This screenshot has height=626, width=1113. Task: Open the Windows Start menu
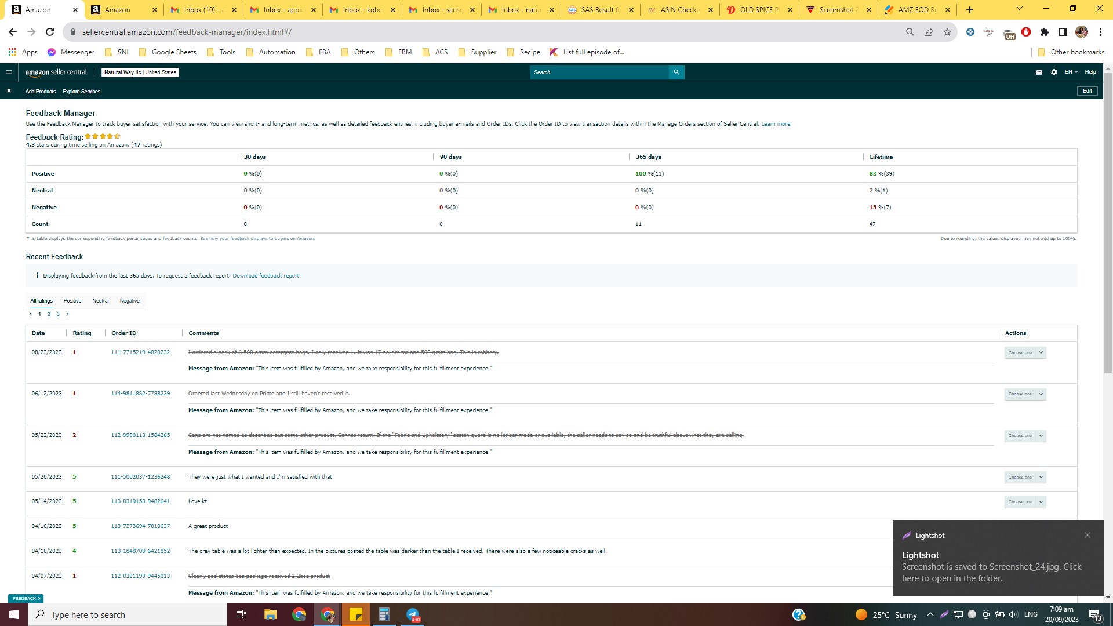[14, 614]
